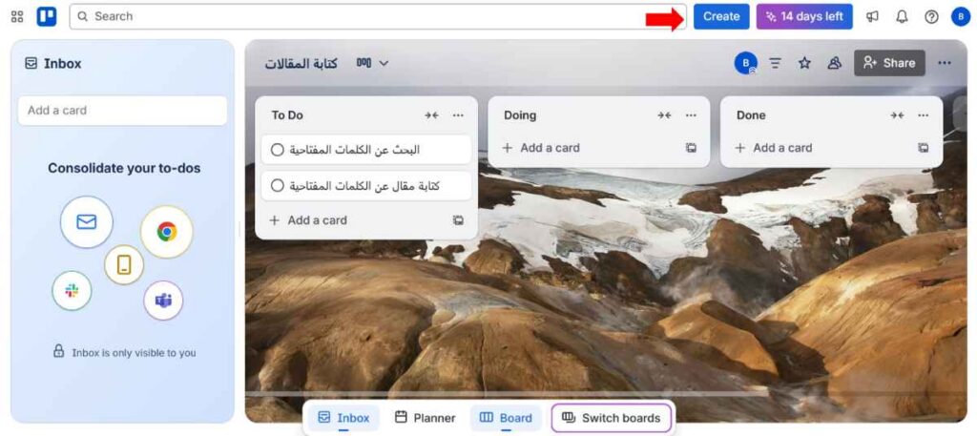Open To Do list actions menu

(x=458, y=115)
